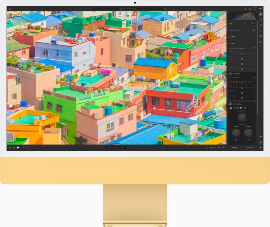
Task: Click the white balance eyedropper
Action: [x=253, y=48]
